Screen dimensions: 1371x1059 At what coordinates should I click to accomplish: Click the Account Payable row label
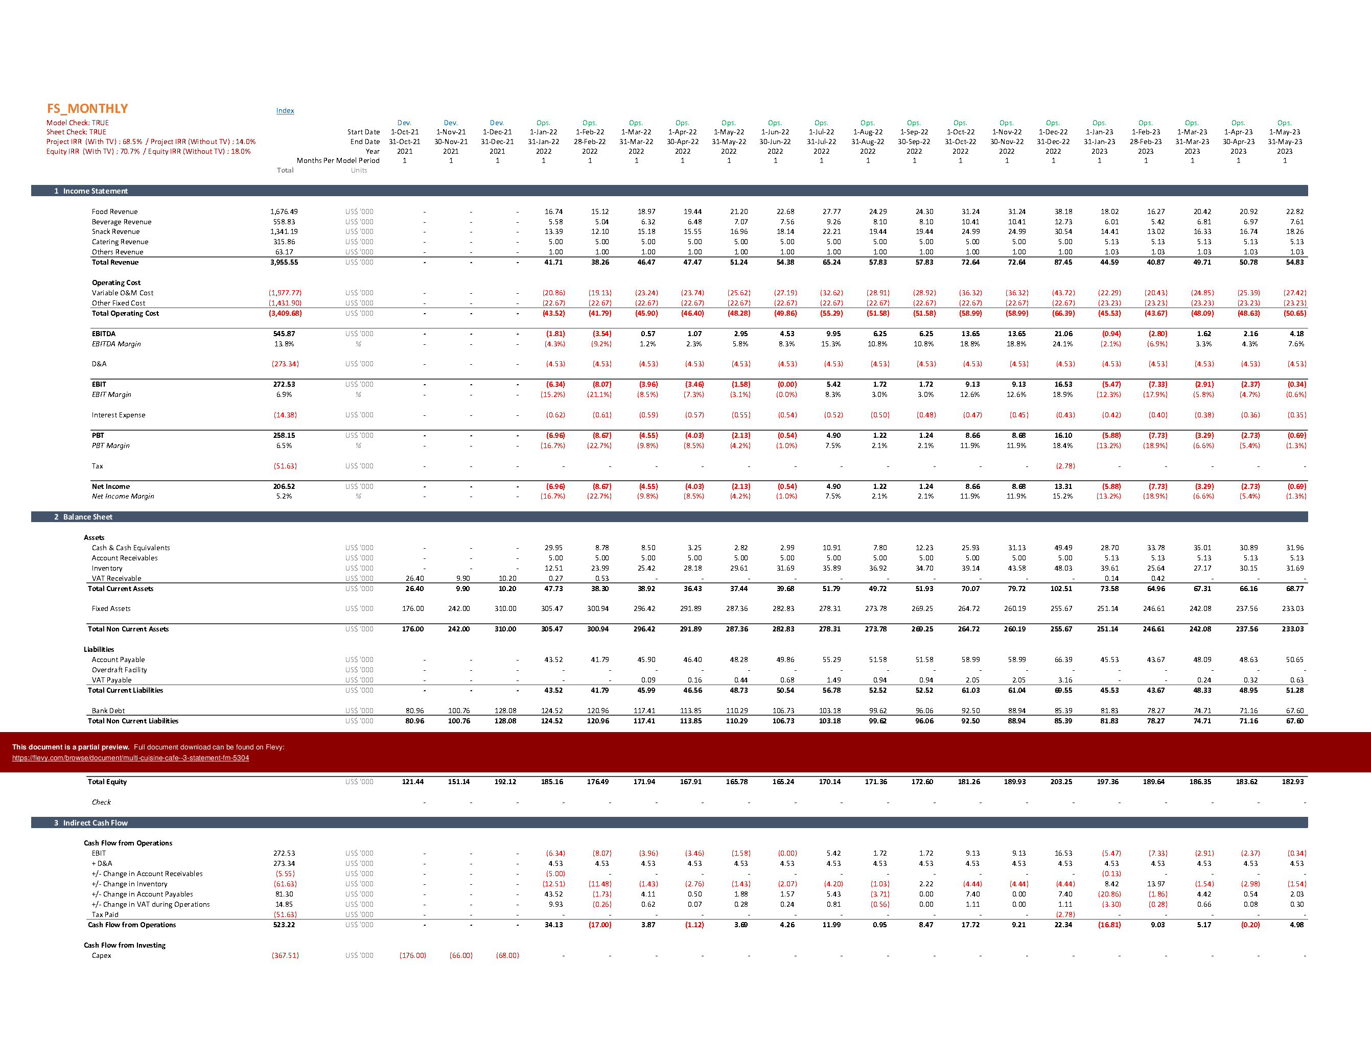pyautogui.click(x=118, y=660)
